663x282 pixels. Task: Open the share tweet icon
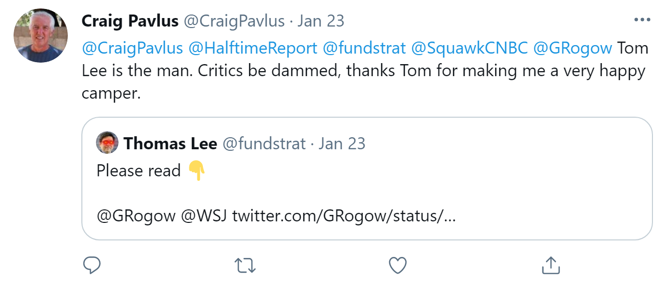pos(550,265)
